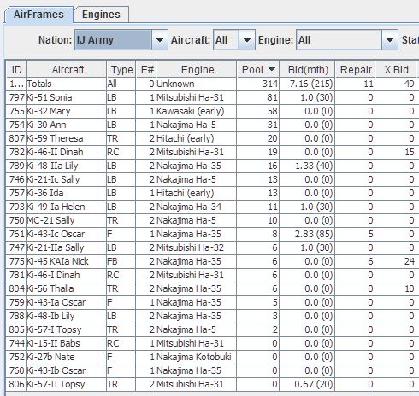Expand the Aircraft filter dropdown arrow

(246, 40)
